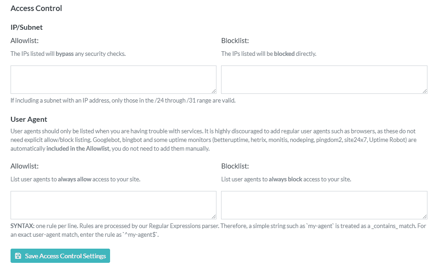Click into the User Agent Blocklist text area
Image resolution: width=438 pixels, height=272 pixels.
[324, 205]
